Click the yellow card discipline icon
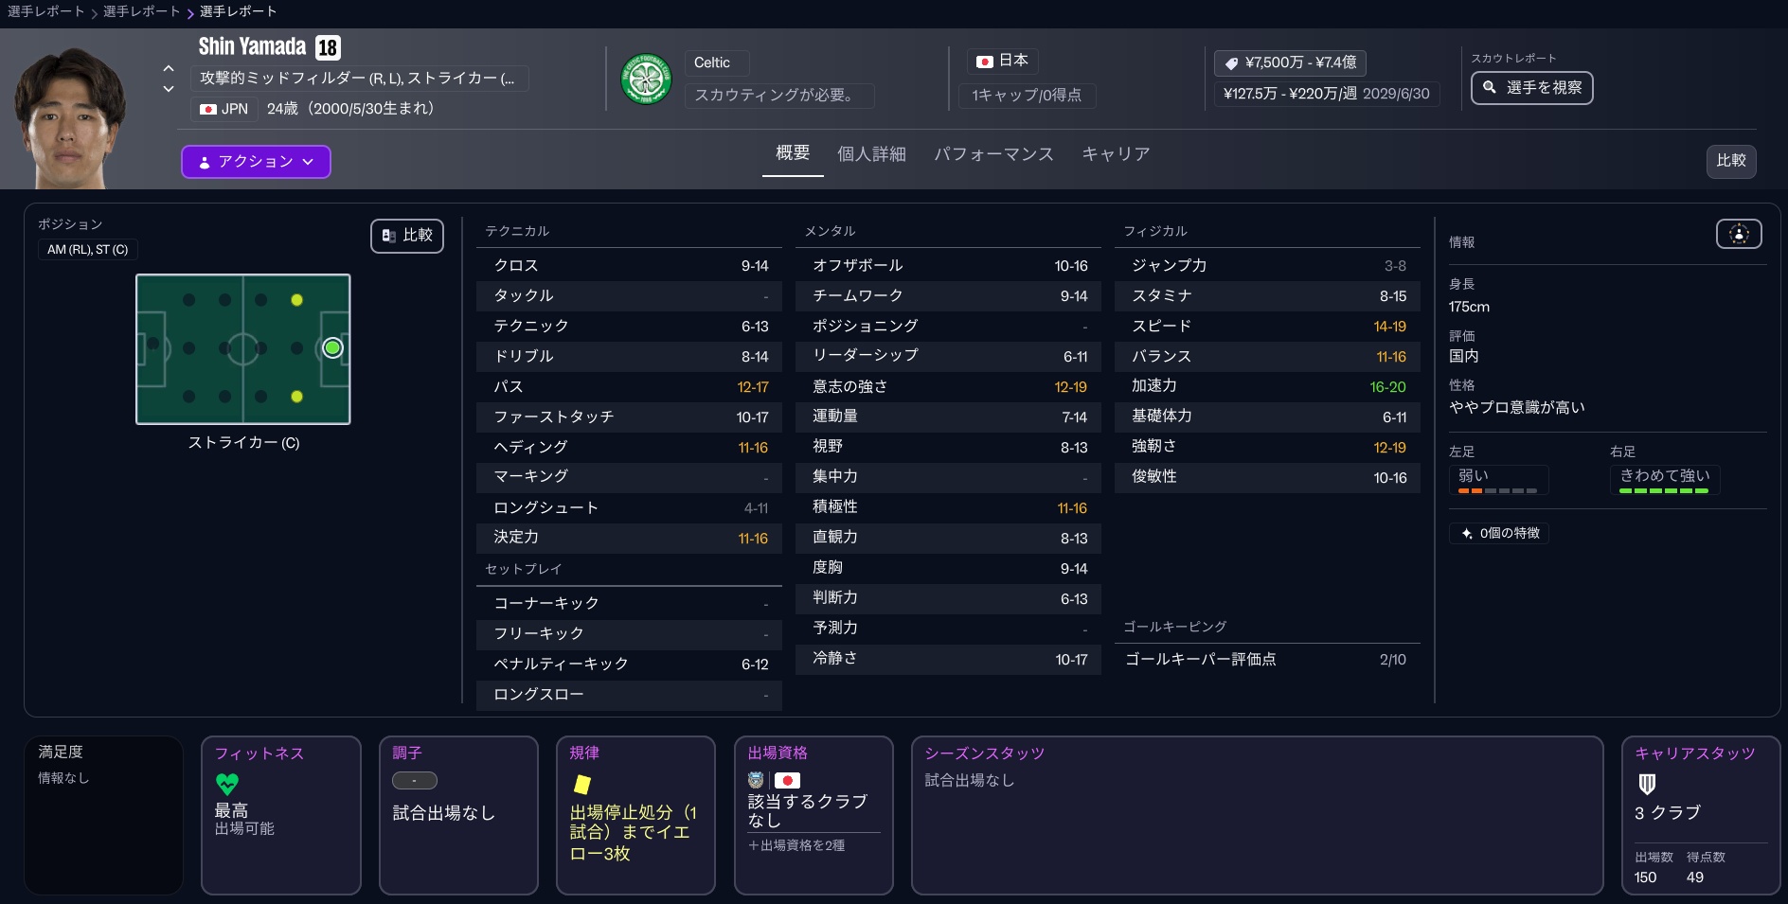The width and height of the screenshot is (1788, 904). pos(582,784)
